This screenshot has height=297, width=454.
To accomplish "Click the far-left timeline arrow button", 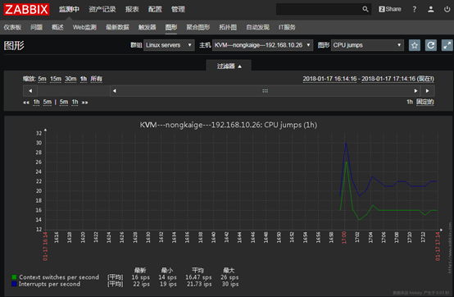I will pyautogui.click(x=30, y=91).
